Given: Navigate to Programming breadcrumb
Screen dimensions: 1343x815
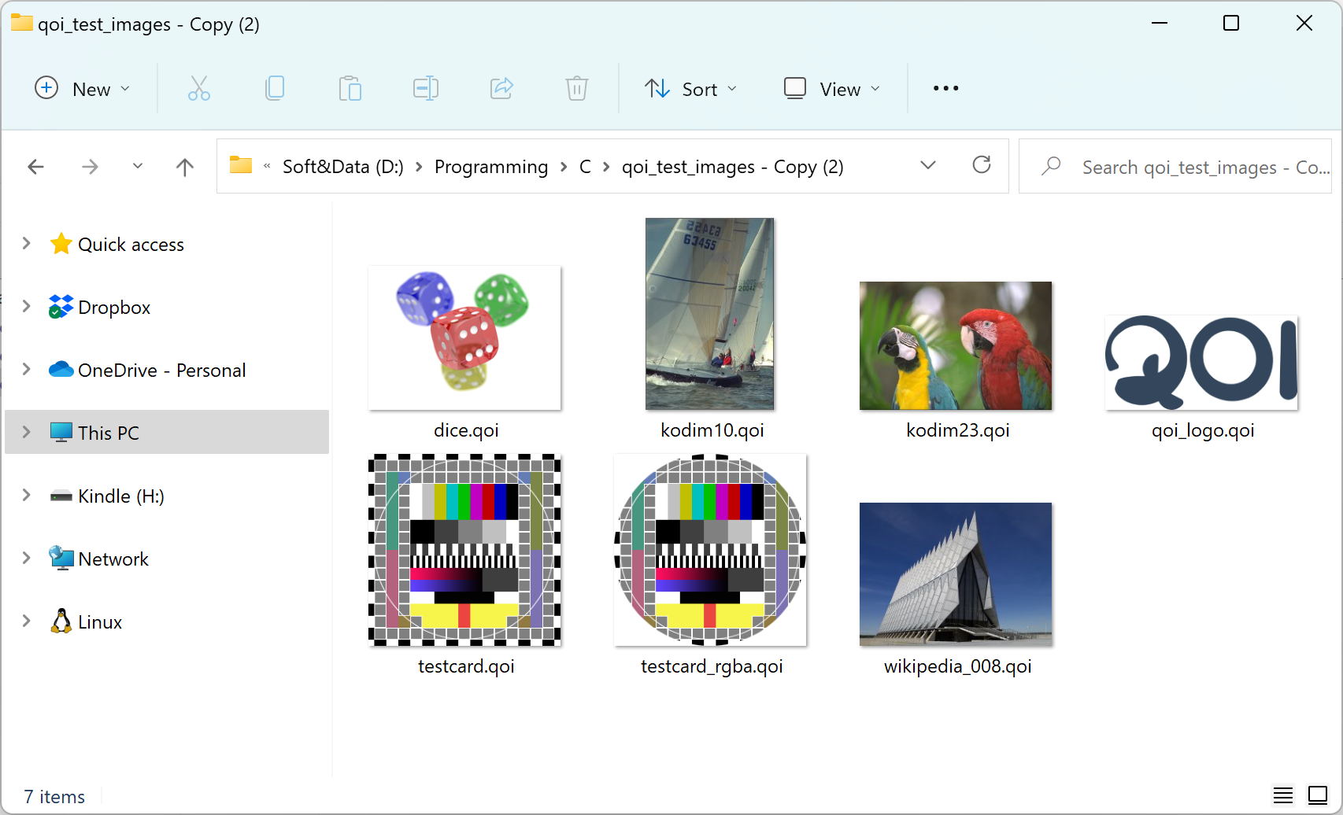Looking at the screenshot, I should pyautogui.click(x=491, y=167).
